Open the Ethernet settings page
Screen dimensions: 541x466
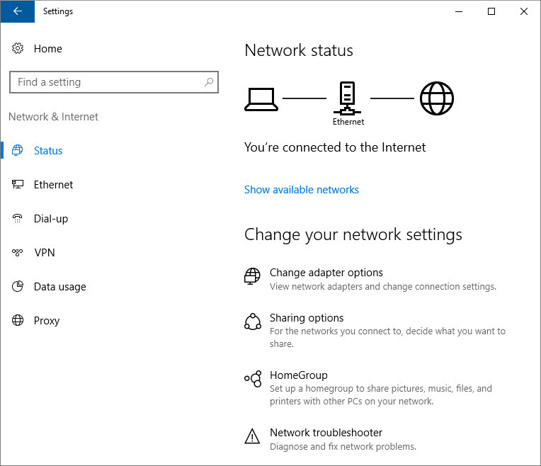point(53,185)
